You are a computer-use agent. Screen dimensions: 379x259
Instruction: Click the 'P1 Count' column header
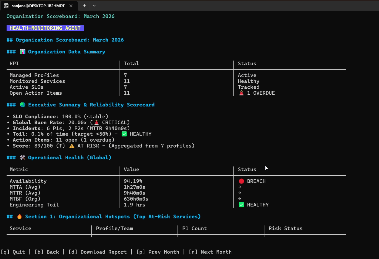(x=195, y=228)
